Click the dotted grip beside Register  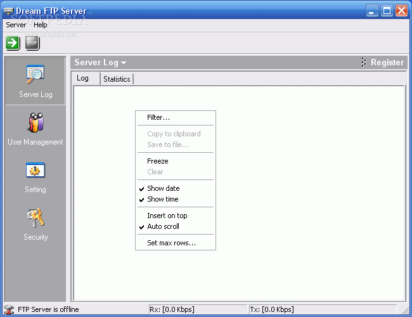click(364, 62)
